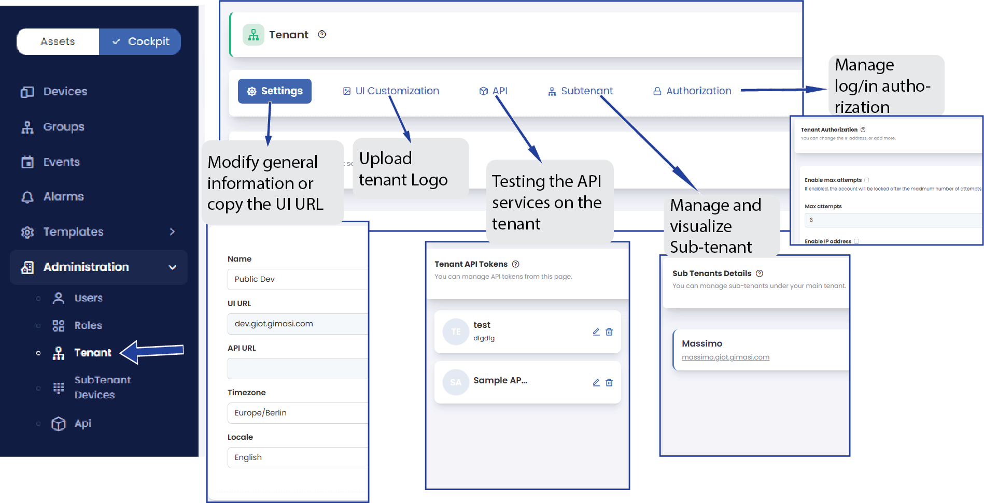This screenshot has width=984, height=503.
Task: Click the help icon next to Tenant title
Action: coord(322,34)
